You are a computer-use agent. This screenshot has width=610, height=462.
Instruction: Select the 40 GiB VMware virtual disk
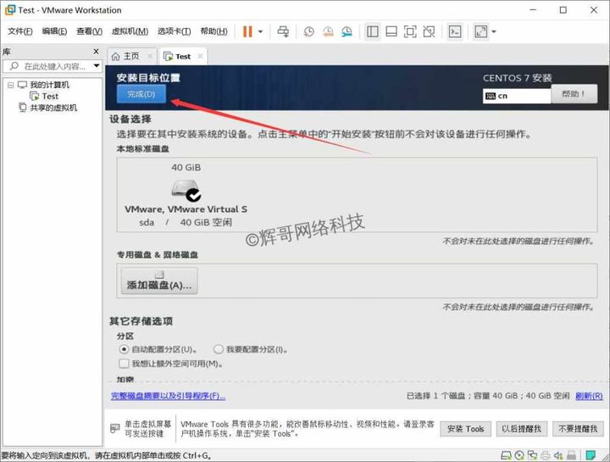[x=186, y=195]
